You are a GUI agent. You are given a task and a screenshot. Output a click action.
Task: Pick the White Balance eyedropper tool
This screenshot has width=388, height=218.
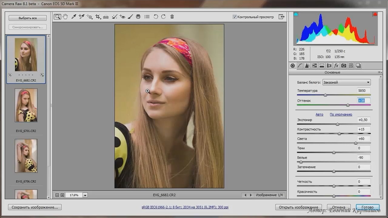(x=74, y=17)
